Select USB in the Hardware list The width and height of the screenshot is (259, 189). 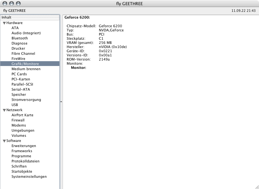tap(15, 105)
